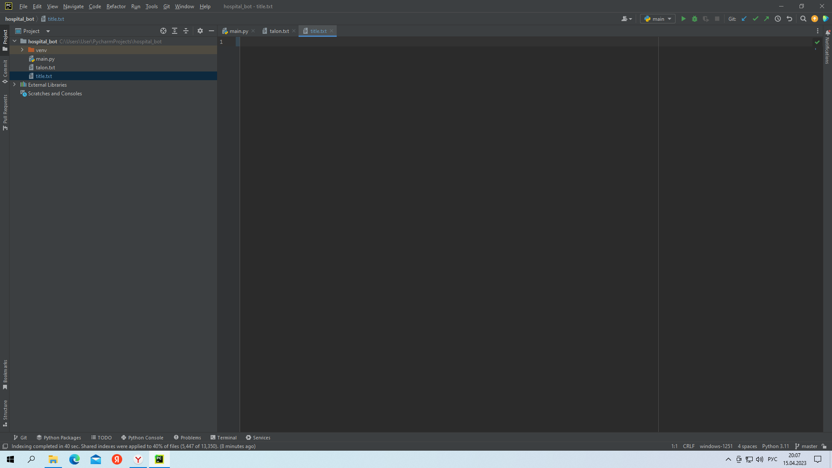Click the Git Commit checkmark icon
Image resolution: width=832 pixels, height=468 pixels.
756,19
